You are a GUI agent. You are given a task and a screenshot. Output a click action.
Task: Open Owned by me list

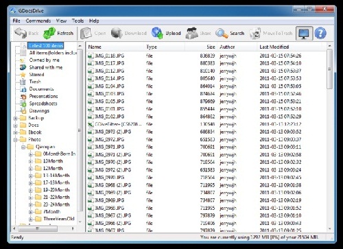pyautogui.click(x=44, y=60)
